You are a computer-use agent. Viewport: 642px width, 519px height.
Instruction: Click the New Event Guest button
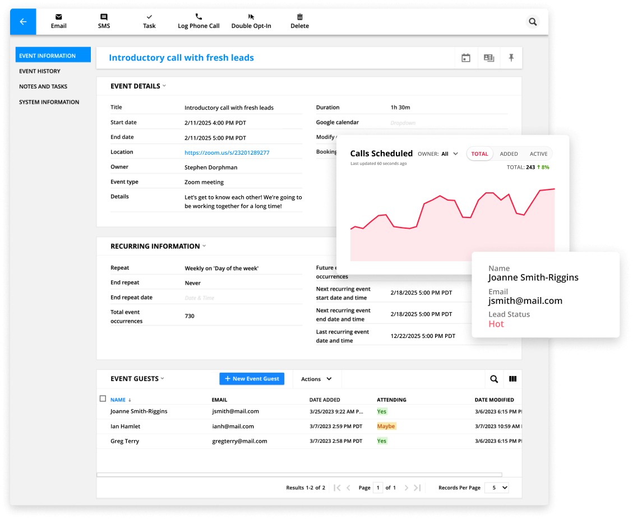click(x=252, y=379)
